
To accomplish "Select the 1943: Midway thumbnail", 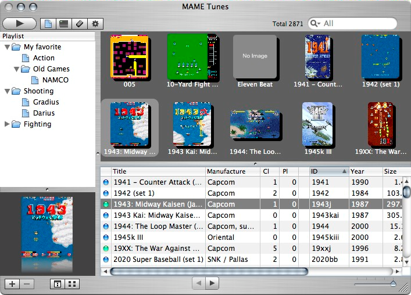I will coord(130,124).
